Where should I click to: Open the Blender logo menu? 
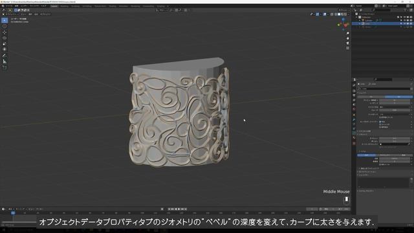(x=3, y=6)
